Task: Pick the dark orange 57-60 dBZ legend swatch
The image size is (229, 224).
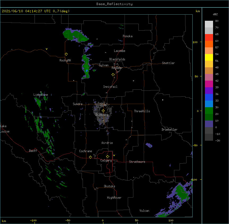Action: [209, 44]
